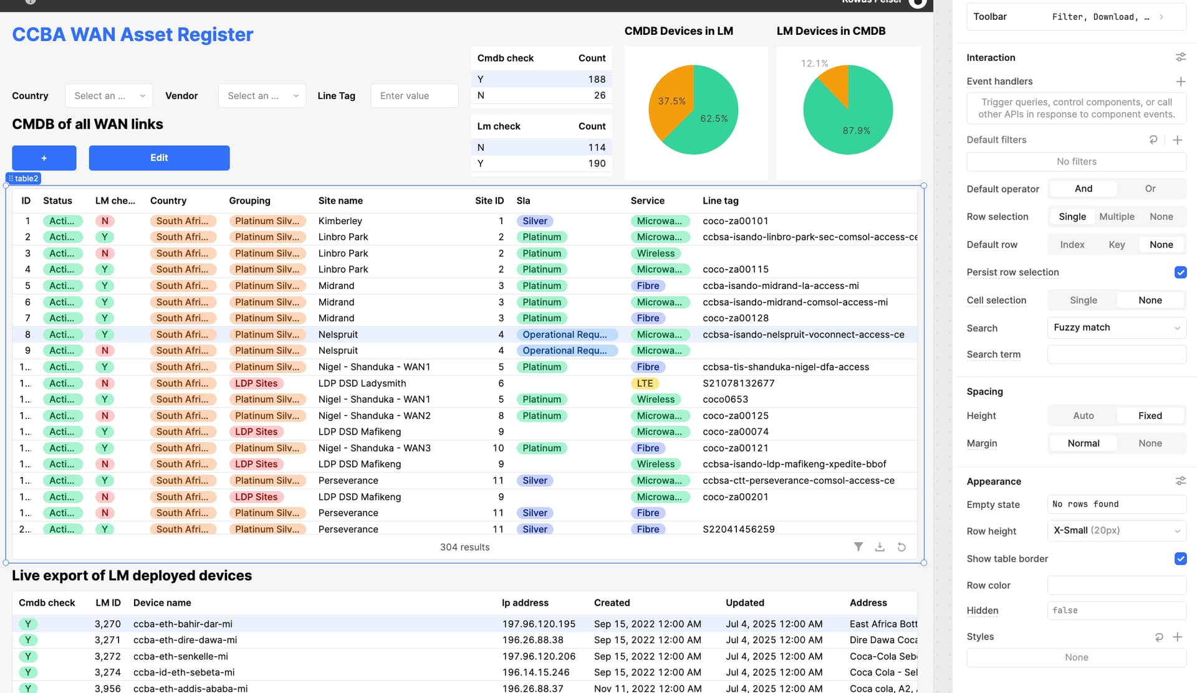Image resolution: width=1197 pixels, height=693 pixels.
Task: Add a new event handler with plus icon
Action: click(x=1180, y=82)
